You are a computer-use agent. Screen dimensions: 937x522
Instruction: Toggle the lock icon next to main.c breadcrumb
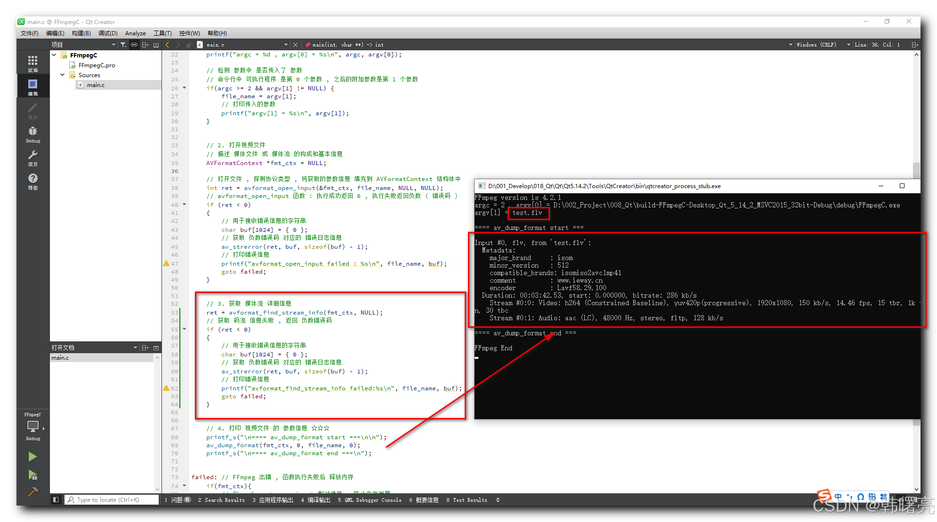coord(188,44)
